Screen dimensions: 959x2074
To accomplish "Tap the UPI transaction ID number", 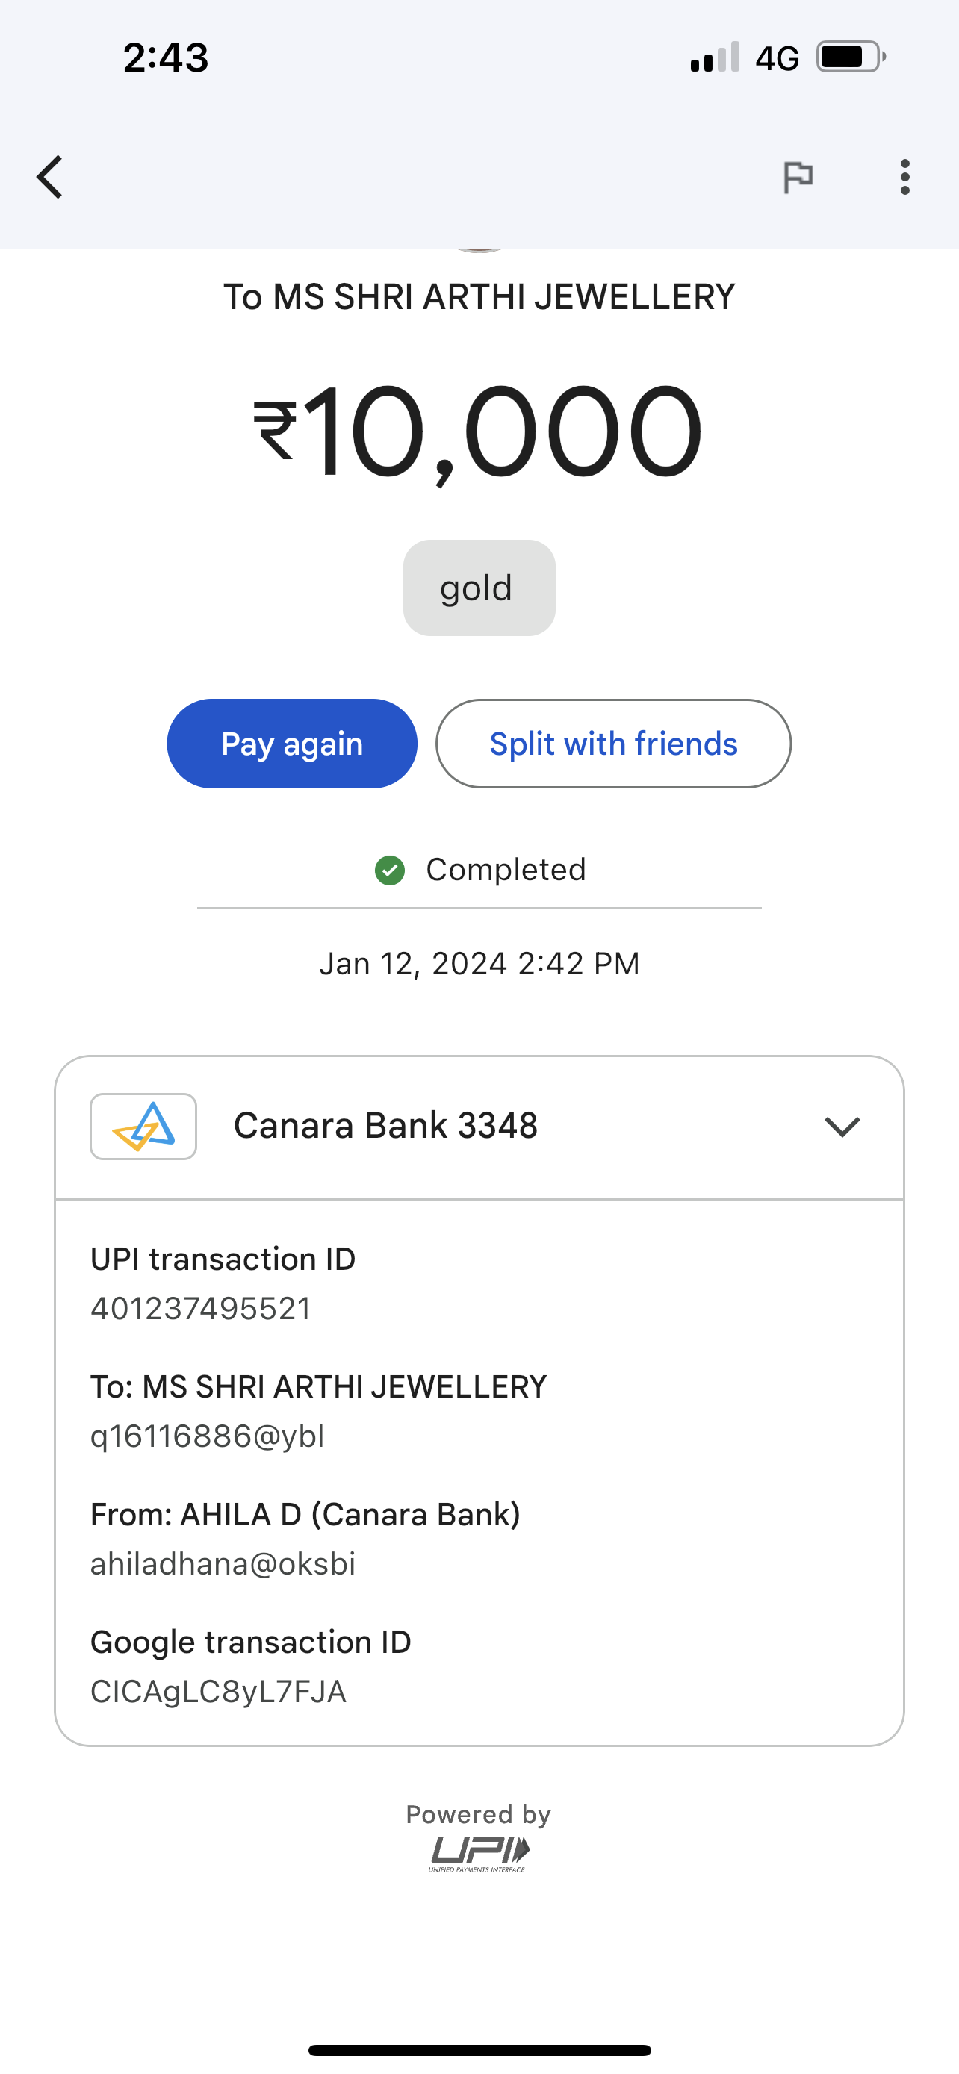I will pyautogui.click(x=200, y=1310).
